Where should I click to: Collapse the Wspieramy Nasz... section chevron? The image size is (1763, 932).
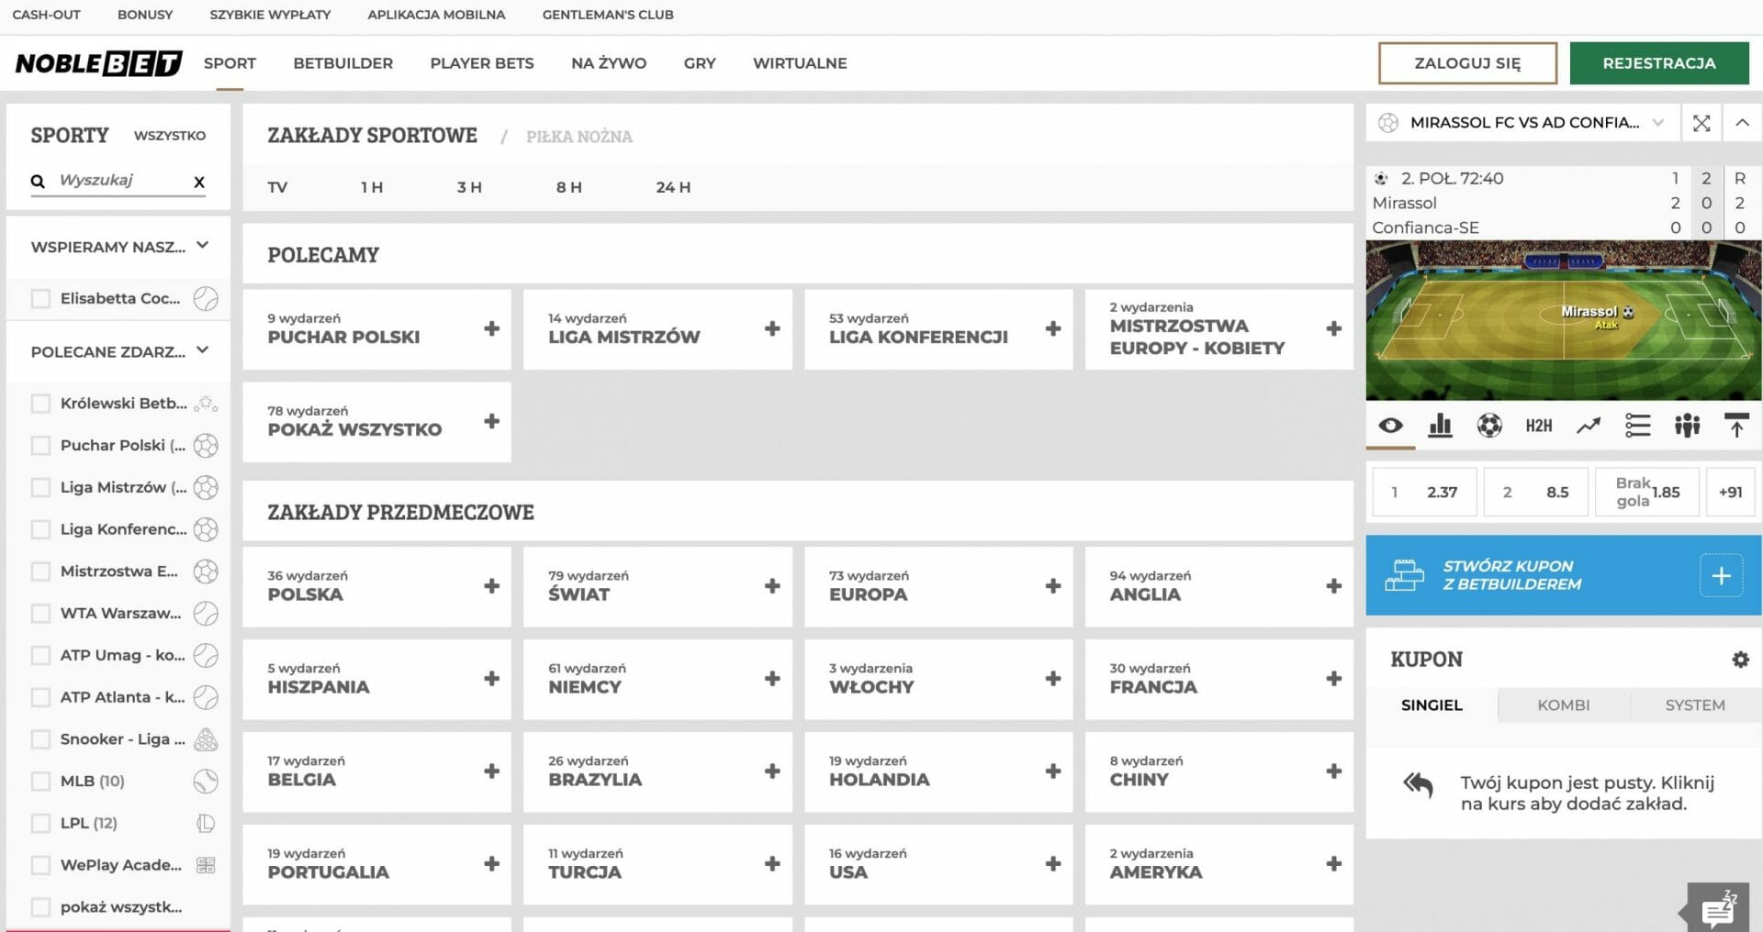click(x=203, y=246)
